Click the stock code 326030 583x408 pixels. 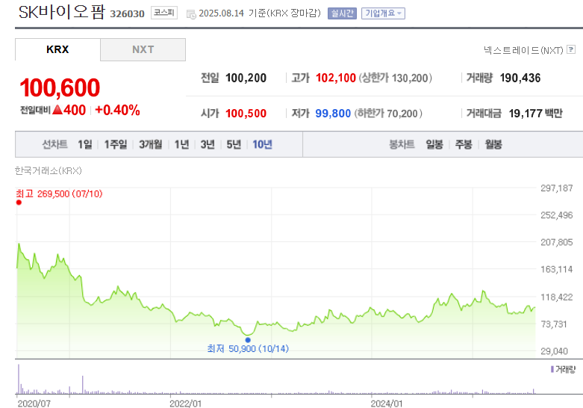pyautogui.click(x=127, y=13)
